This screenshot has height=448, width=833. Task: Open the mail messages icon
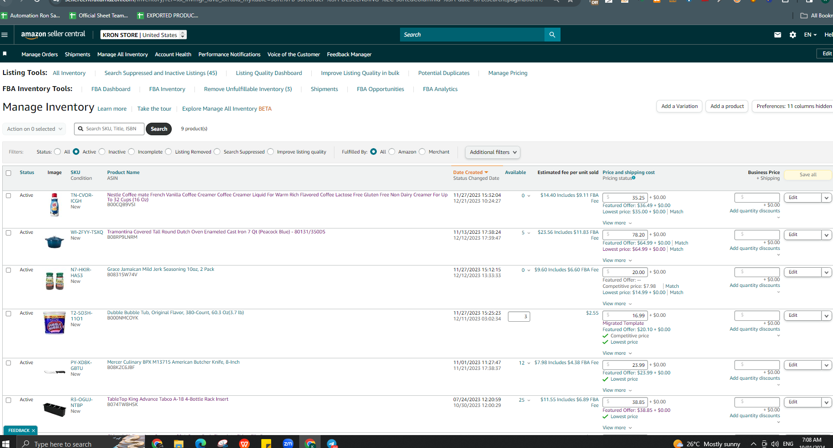tap(778, 35)
